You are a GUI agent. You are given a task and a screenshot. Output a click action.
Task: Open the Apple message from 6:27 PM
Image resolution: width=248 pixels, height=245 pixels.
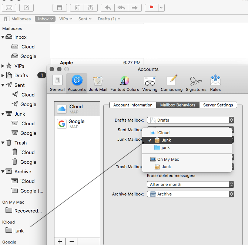tap(97, 62)
